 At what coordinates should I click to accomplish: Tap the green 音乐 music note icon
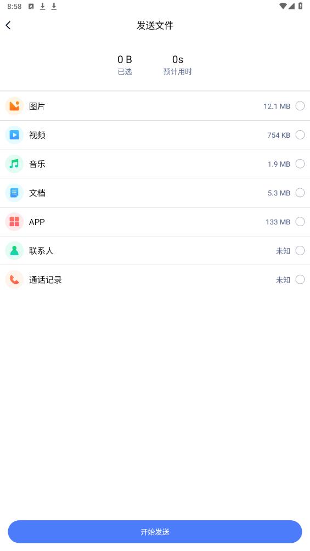pos(14,164)
